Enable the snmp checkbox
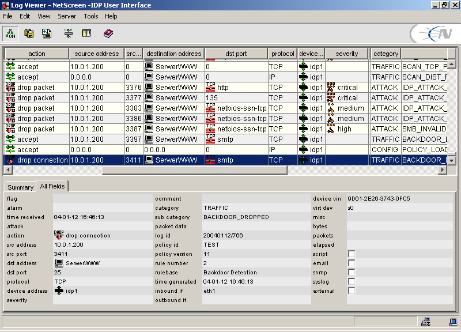 (x=352, y=272)
